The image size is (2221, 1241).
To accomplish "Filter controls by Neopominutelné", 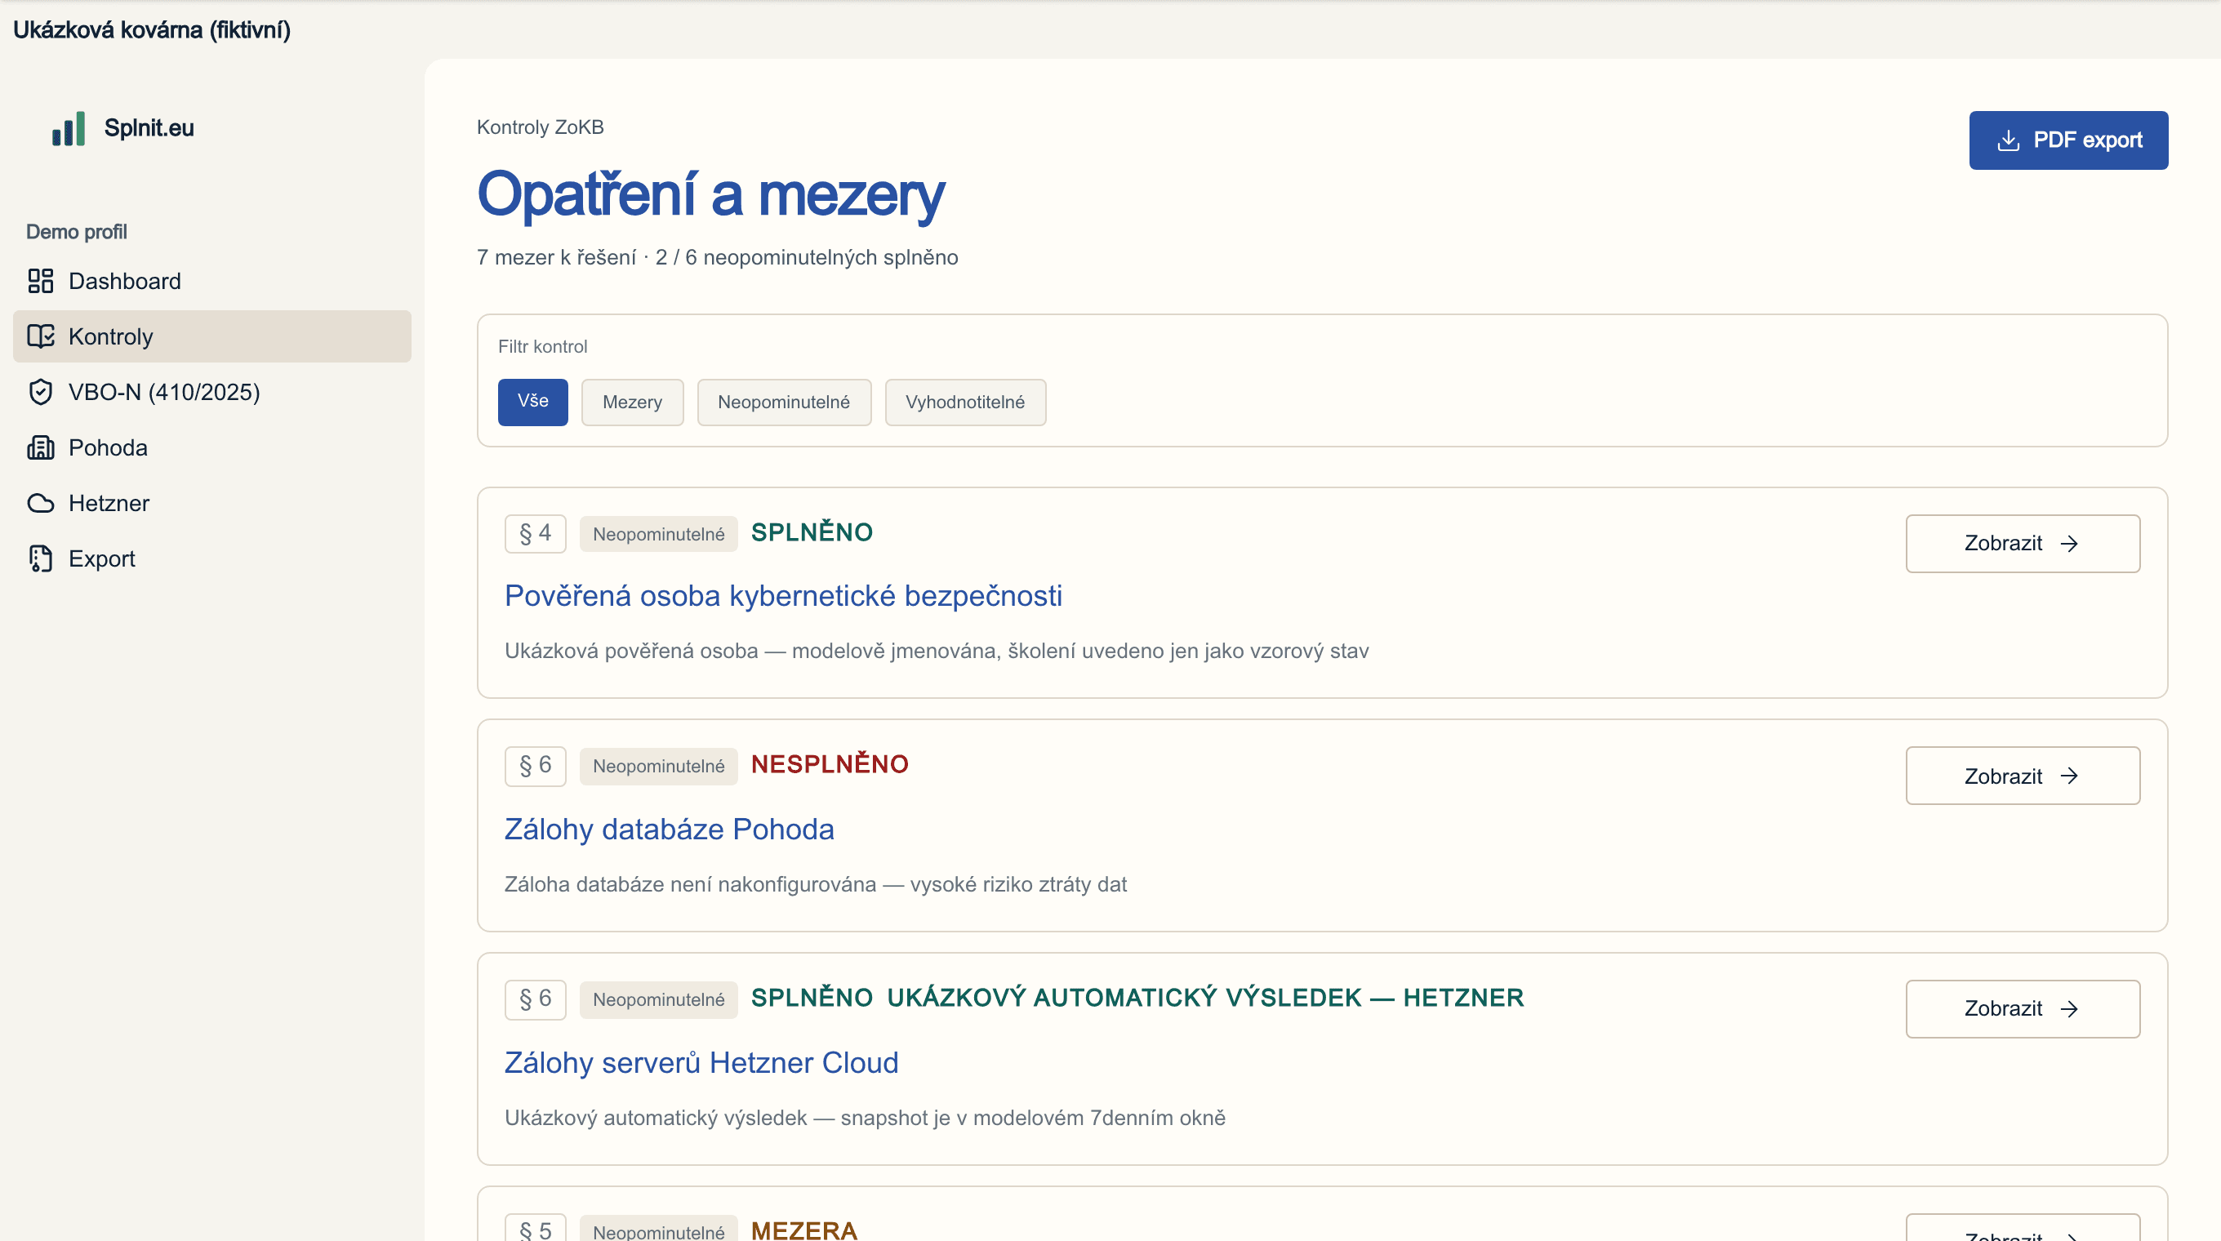I will click(x=784, y=403).
